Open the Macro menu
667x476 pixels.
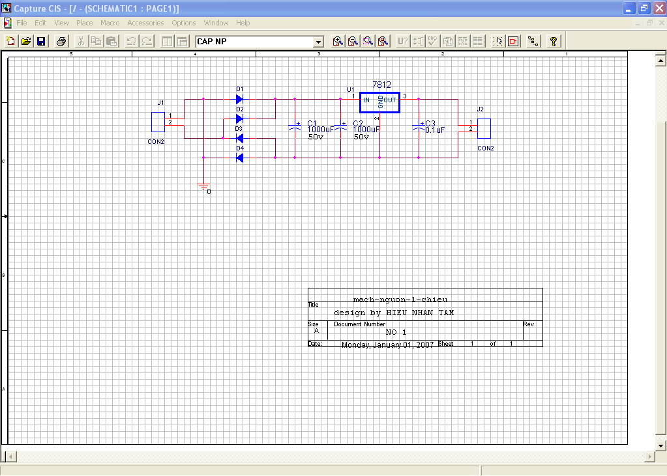[110, 23]
